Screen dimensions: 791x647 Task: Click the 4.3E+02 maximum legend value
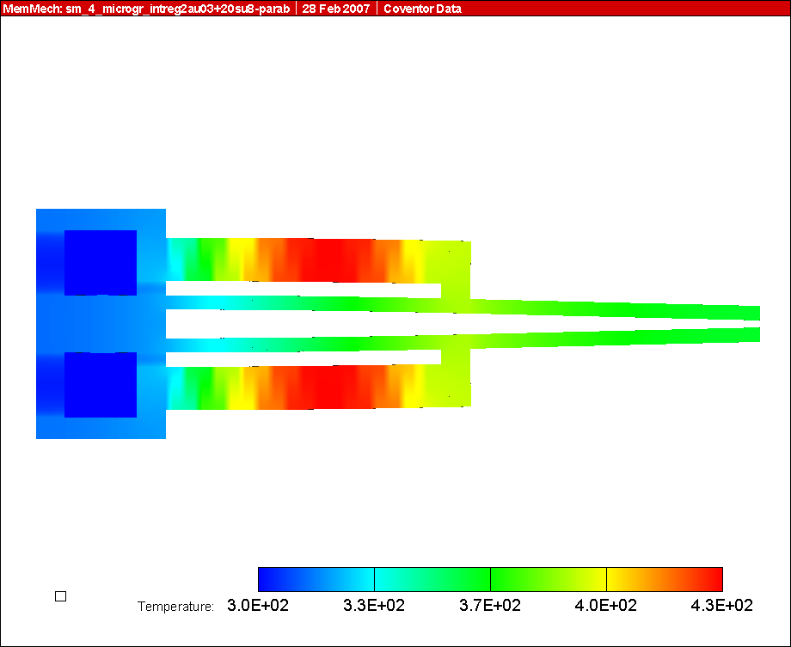click(722, 606)
